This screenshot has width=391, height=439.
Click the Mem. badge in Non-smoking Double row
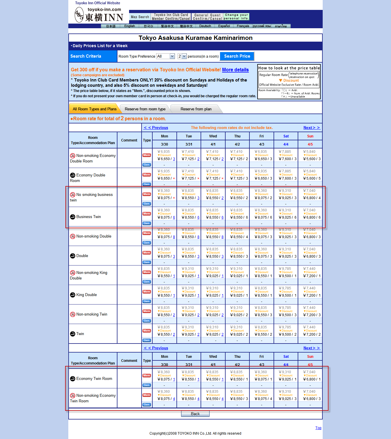[x=147, y=233]
